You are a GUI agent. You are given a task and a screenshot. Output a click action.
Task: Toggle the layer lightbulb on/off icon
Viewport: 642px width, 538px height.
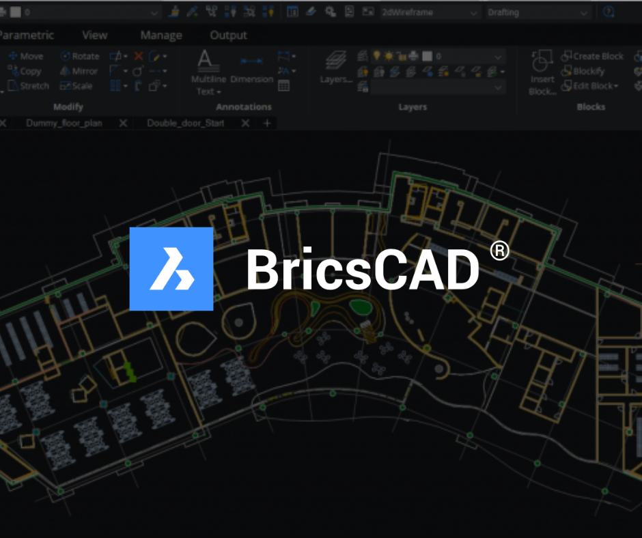pyautogui.click(x=375, y=56)
